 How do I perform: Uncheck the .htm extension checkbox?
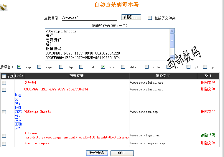pos(103,67)
